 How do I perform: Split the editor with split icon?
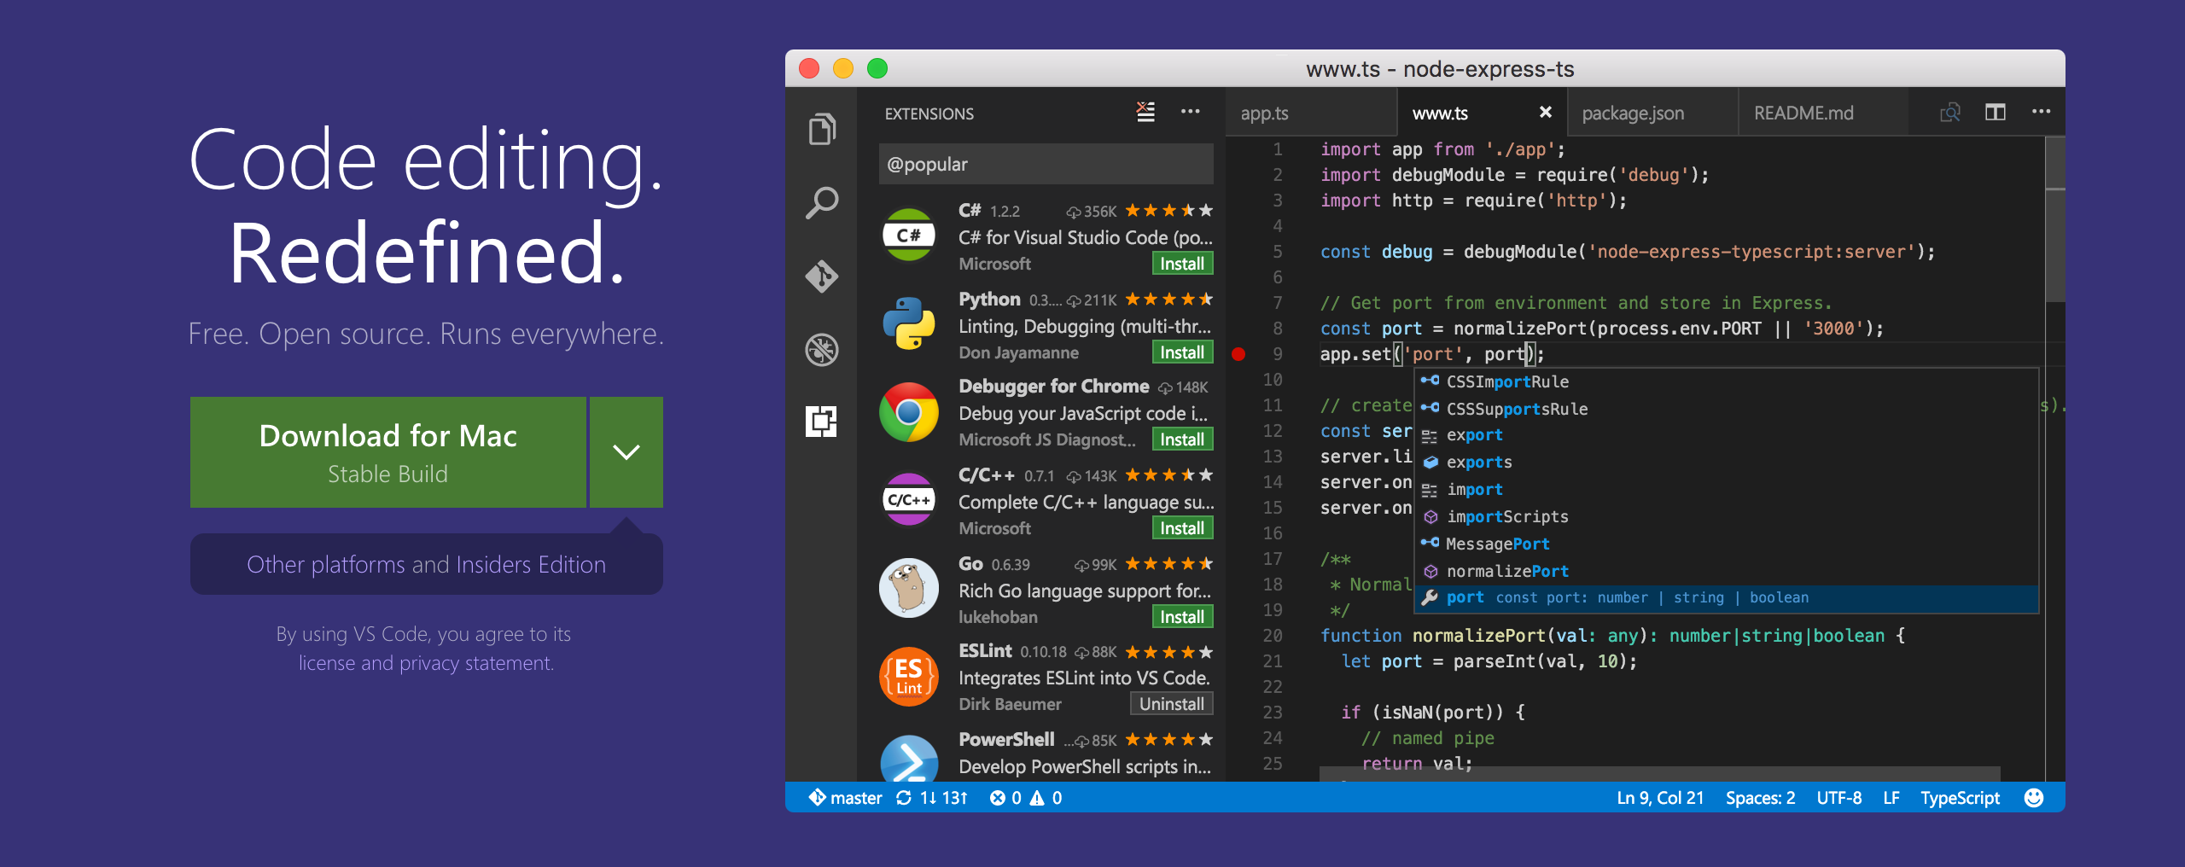tap(1996, 112)
